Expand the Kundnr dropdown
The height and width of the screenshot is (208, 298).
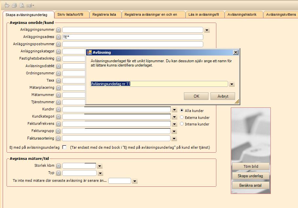(174, 110)
